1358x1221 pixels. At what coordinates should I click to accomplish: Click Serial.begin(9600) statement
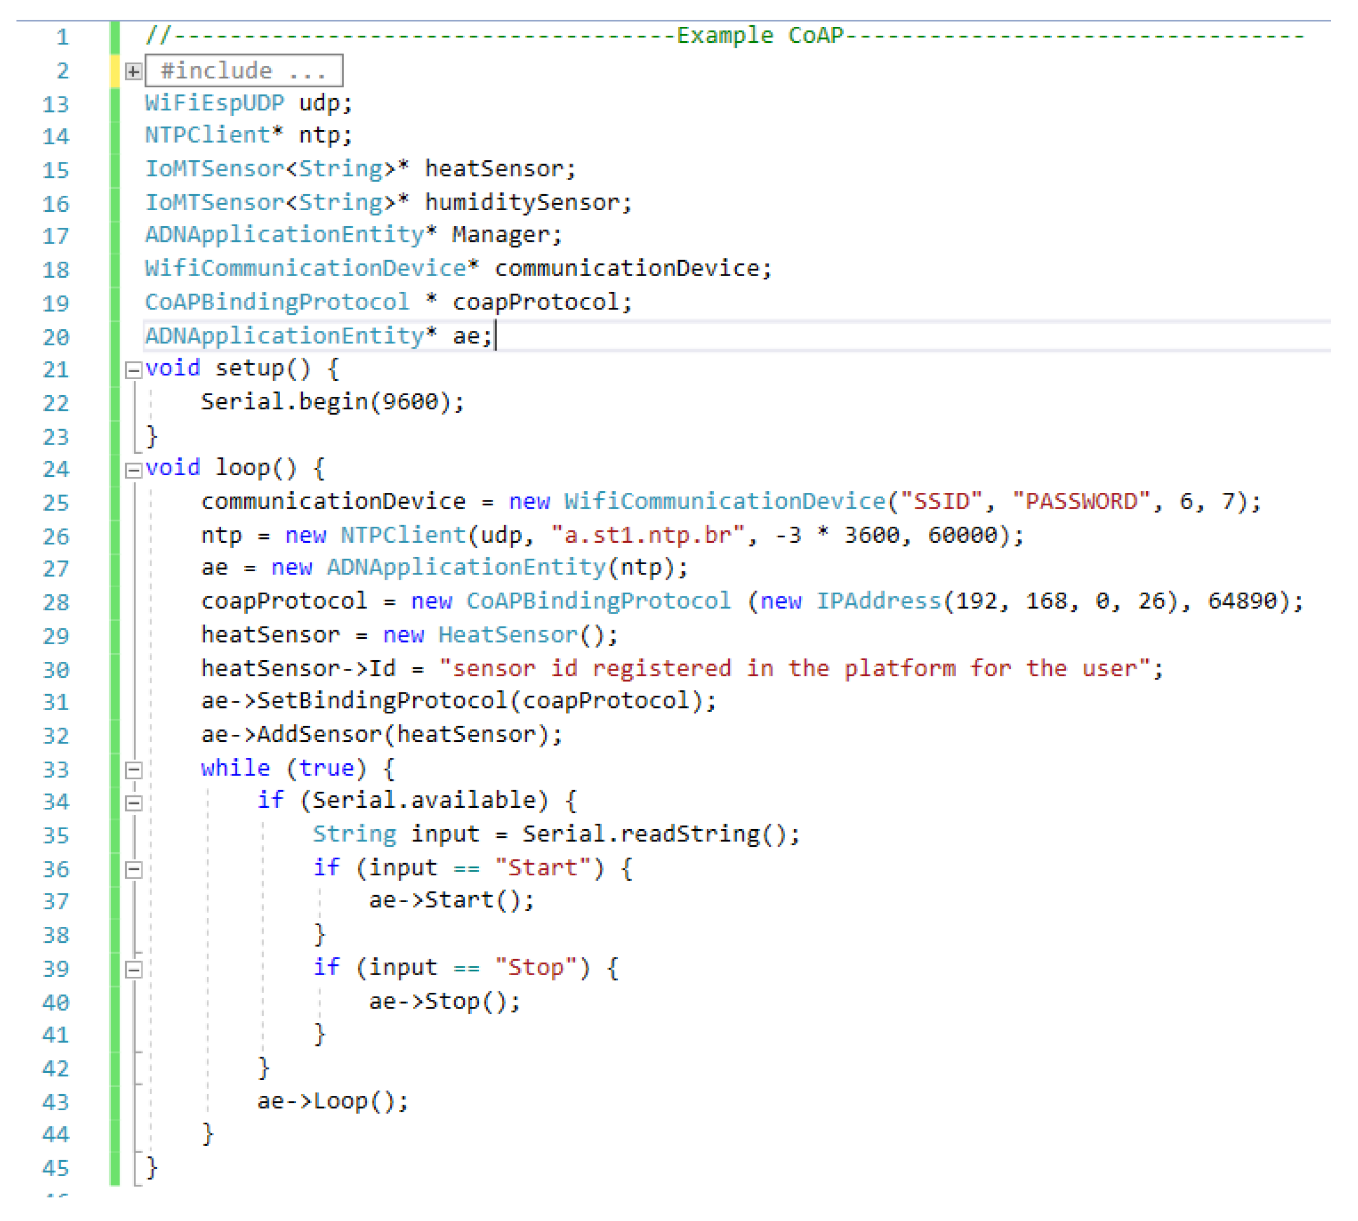coord(332,402)
